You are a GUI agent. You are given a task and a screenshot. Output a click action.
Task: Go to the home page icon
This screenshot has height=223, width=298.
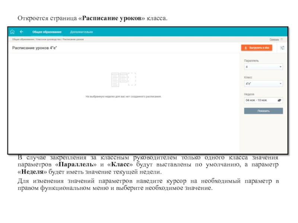click(x=13, y=32)
